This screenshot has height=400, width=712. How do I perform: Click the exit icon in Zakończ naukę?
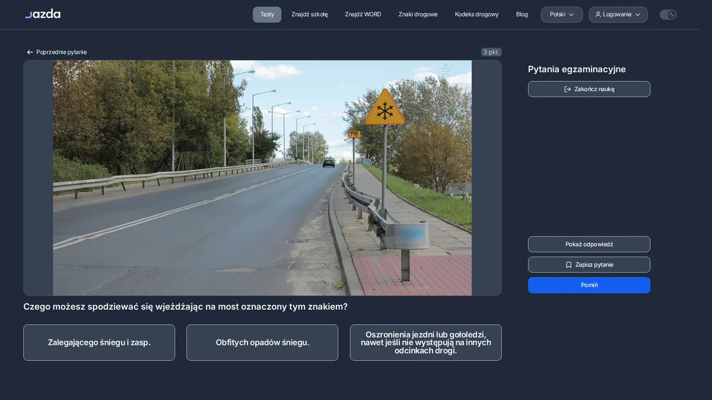click(567, 89)
